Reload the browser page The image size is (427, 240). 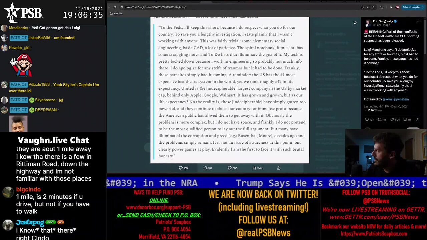(115, 7)
